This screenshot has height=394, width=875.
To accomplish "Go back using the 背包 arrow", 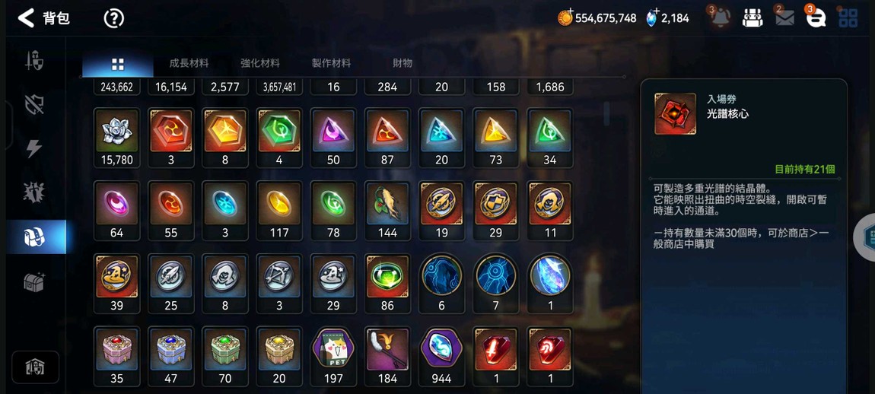I will tap(26, 17).
